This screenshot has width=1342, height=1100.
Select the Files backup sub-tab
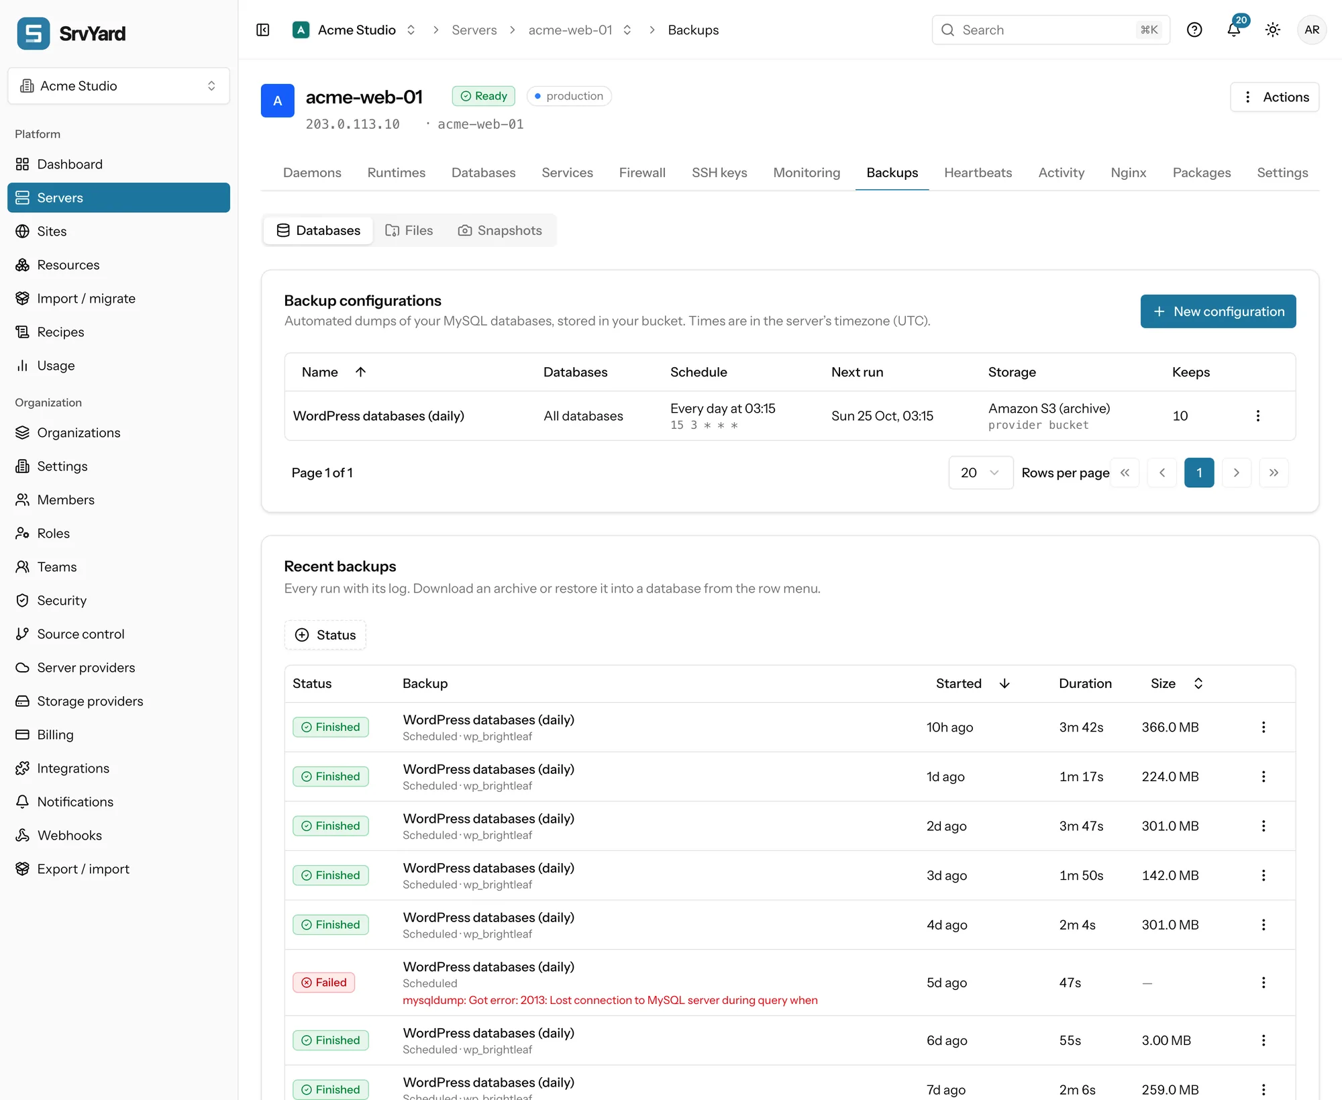pos(409,231)
